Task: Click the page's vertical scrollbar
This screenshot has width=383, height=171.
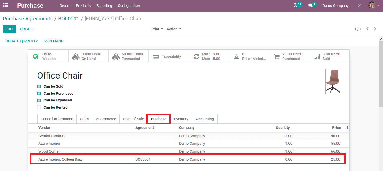Action: click(380, 73)
